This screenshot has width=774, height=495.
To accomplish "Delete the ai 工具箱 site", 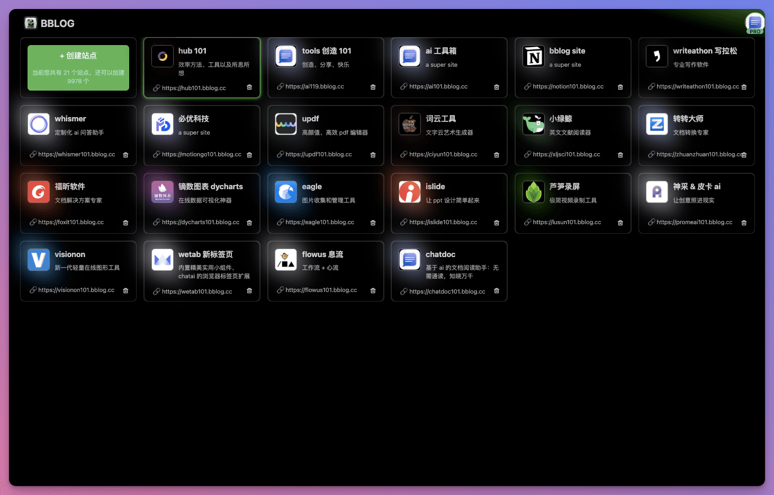I will [x=497, y=87].
